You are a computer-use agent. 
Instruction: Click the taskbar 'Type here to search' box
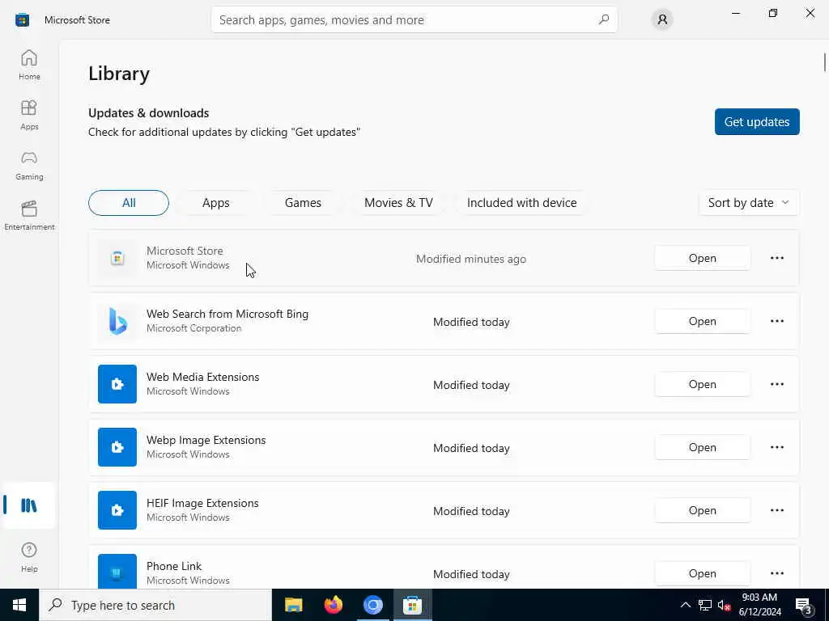pos(155,605)
